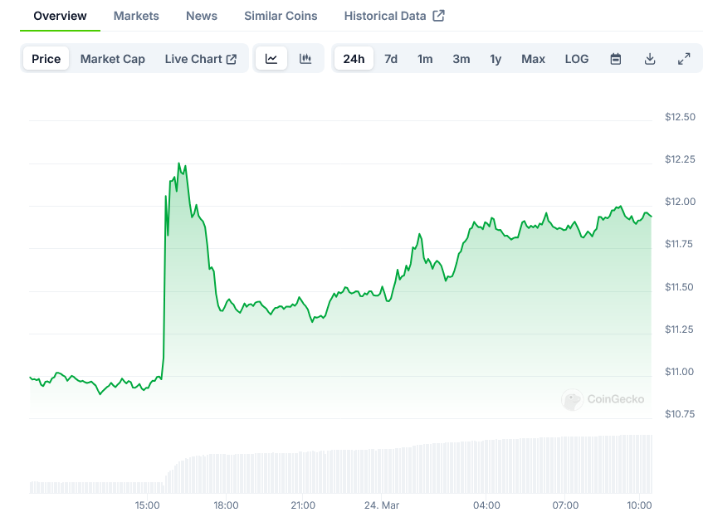Switch to the News tab
Image resolution: width=703 pixels, height=522 pixels.
click(202, 16)
